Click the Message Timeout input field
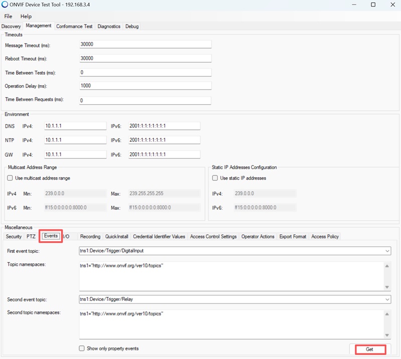 (x=145, y=44)
